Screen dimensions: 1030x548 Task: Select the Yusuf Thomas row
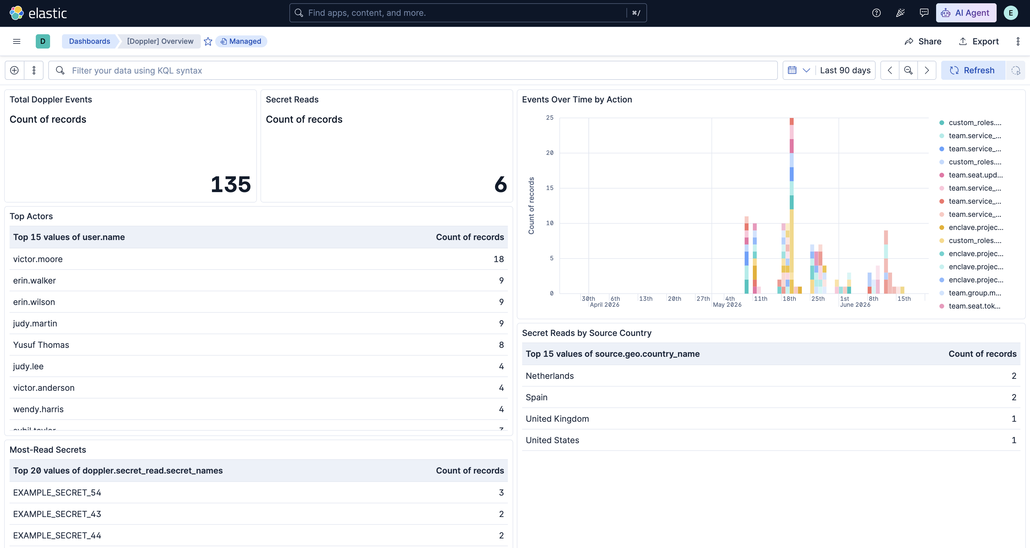tap(258, 345)
